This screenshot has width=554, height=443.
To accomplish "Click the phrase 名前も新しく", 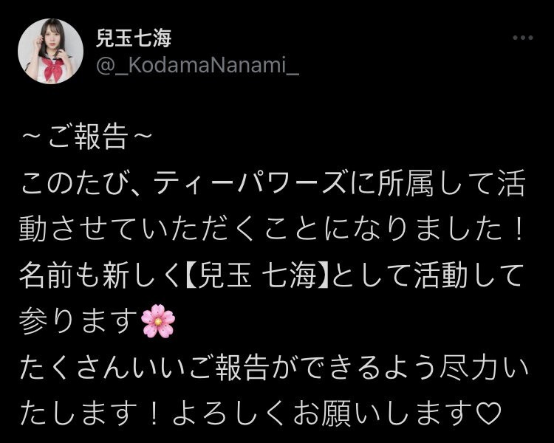I will tap(100, 275).
